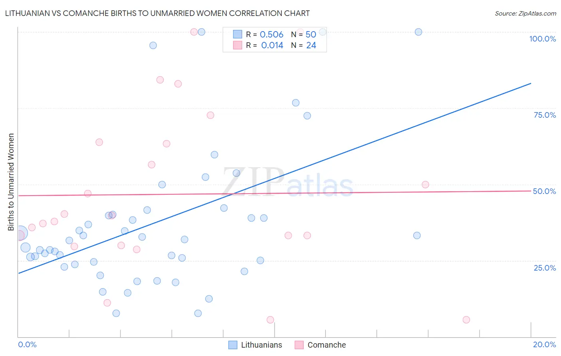This screenshot has width=561, height=356.
Task: Click the chart title text
Action: pyautogui.click(x=157, y=13)
